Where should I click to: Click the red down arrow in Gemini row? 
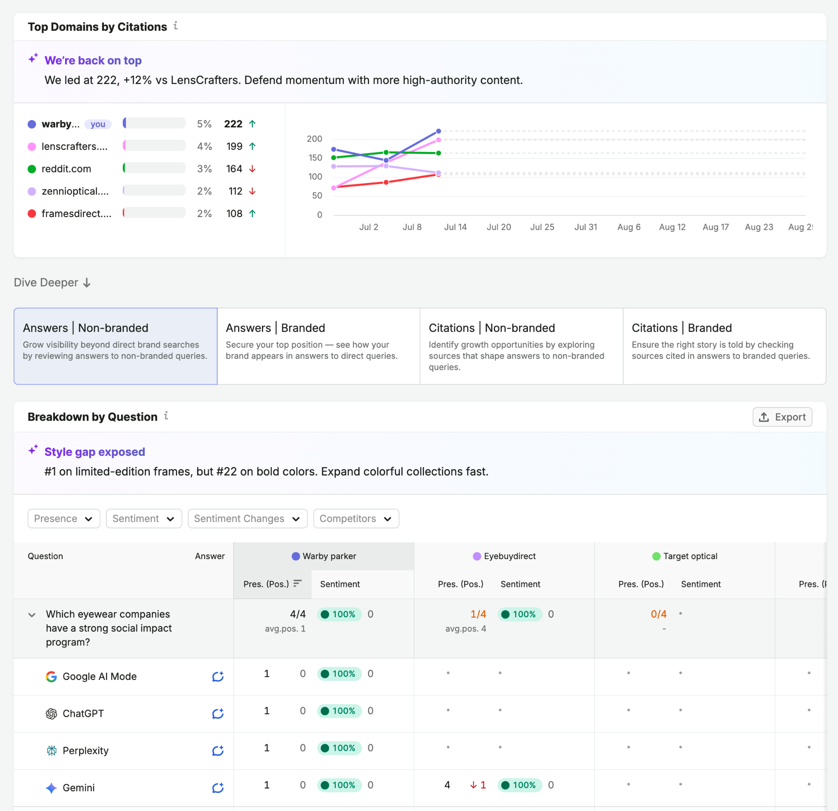473,785
